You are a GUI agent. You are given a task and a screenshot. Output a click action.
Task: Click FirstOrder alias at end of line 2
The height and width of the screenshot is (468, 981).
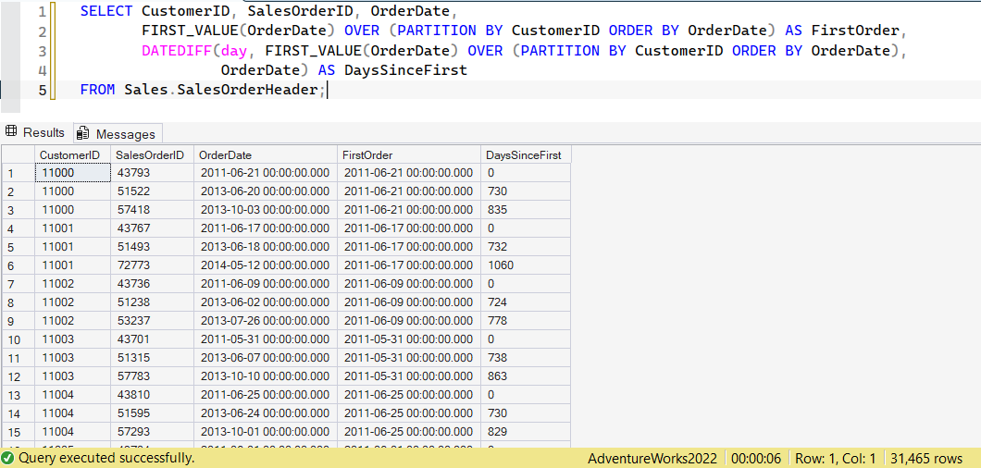click(854, 31)
